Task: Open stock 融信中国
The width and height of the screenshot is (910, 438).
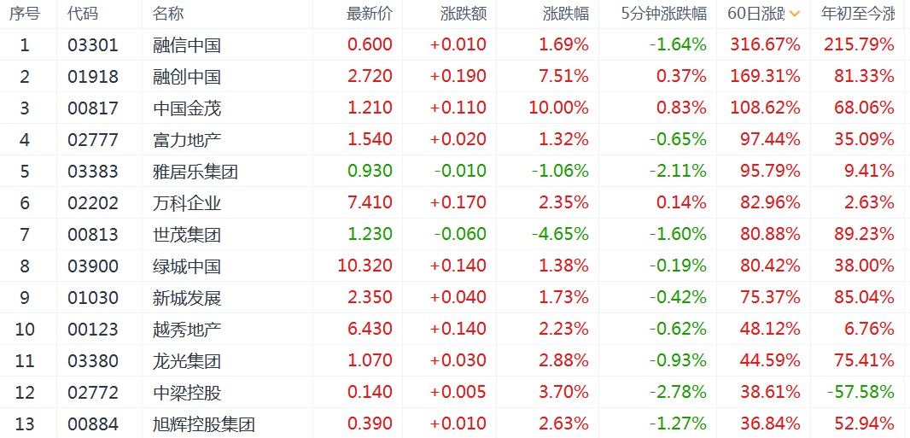Action: (x=187, y=44)
